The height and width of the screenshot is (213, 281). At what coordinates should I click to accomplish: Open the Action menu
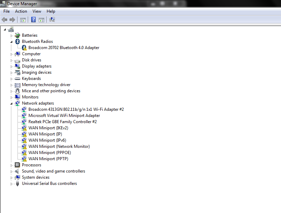(x=21, y=11)
